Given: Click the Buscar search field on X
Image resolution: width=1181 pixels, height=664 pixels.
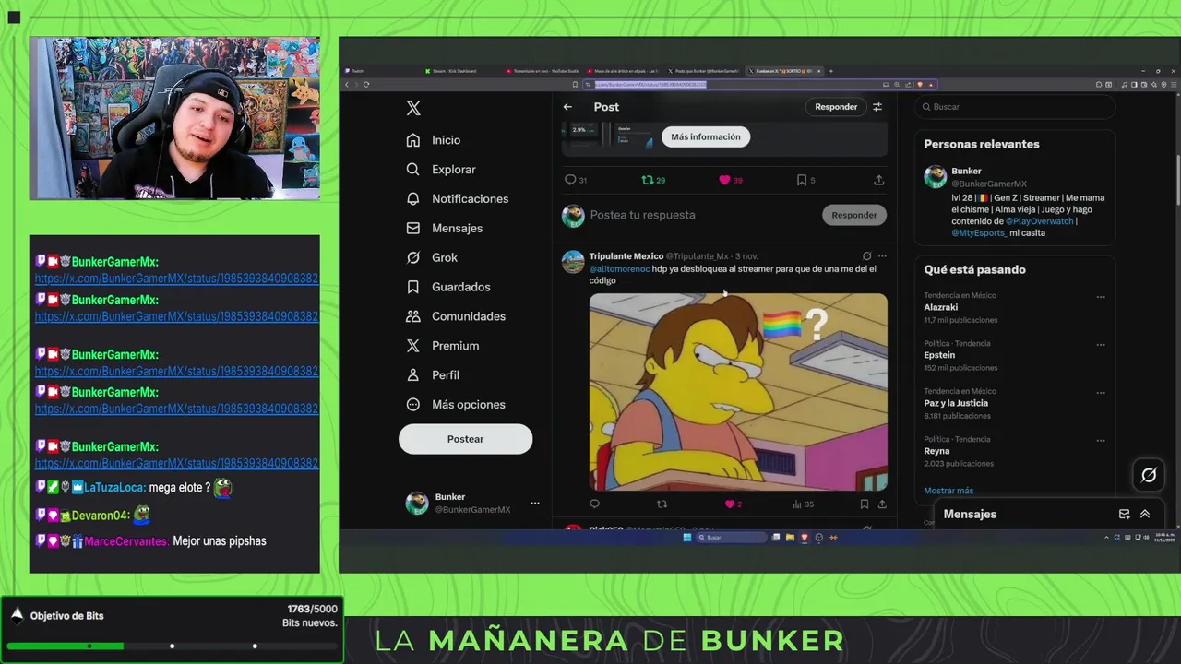Looking at the screenshot, I should [x=1015, y=107].
